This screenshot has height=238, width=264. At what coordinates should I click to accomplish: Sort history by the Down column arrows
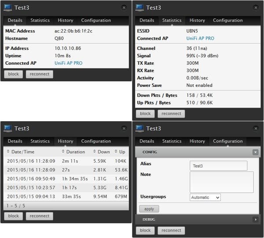coord(95,152)
